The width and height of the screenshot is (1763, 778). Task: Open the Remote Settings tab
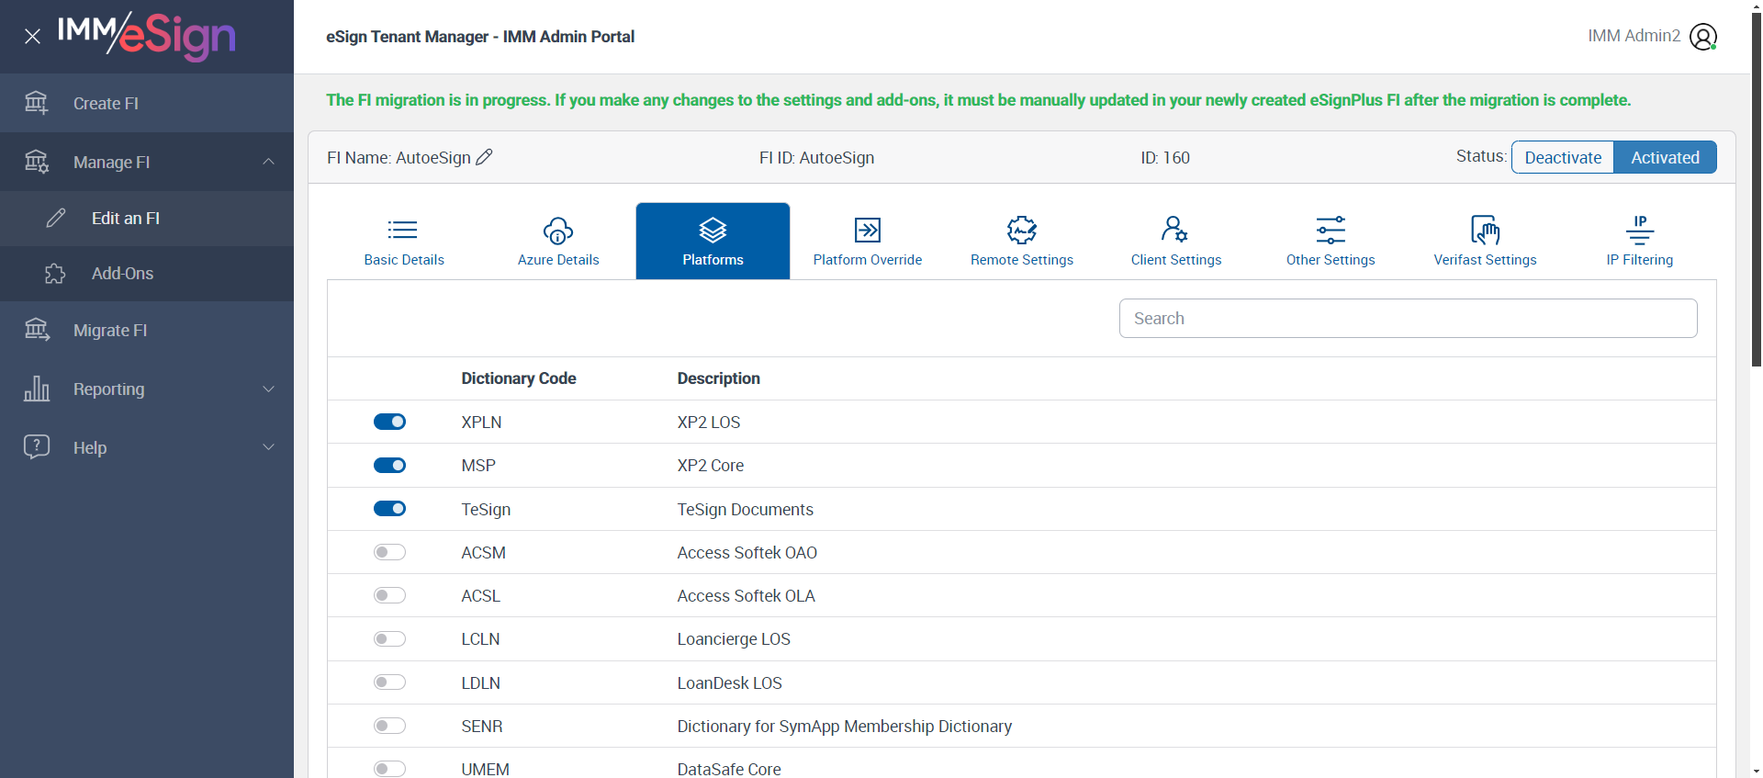[1022, 241]
